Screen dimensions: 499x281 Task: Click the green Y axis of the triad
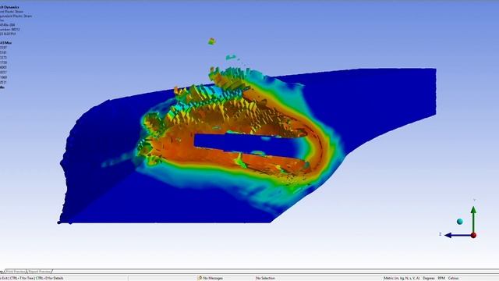(x=473, y=219)
